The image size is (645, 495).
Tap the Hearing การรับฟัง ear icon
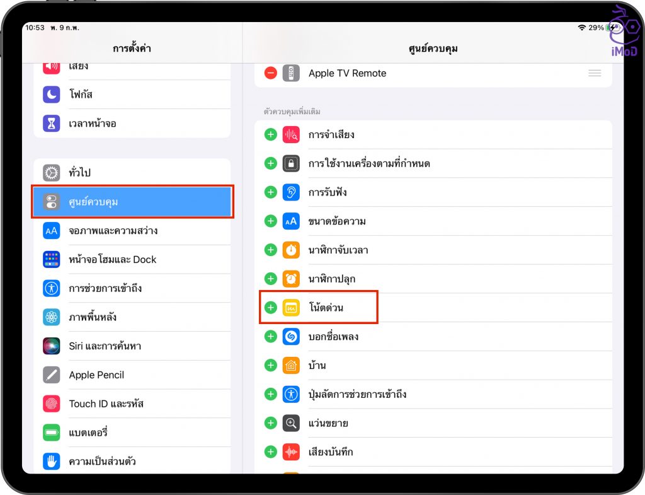pyautogui.click(x=291, y=192)
